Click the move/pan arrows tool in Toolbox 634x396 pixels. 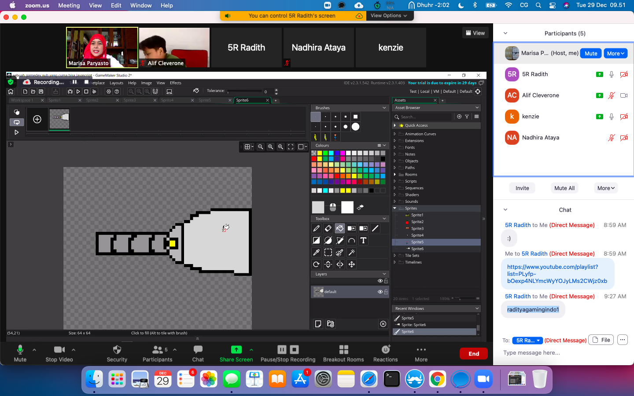[351, 264]
